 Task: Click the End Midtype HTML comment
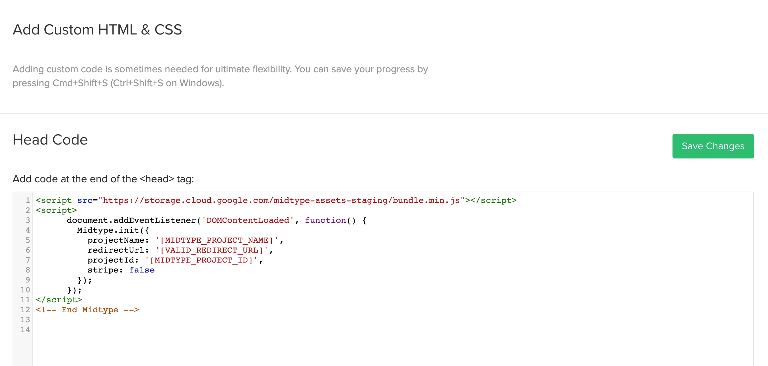tap(87, 310)
